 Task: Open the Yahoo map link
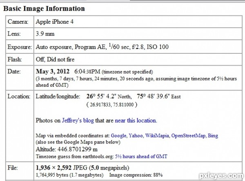136,136
